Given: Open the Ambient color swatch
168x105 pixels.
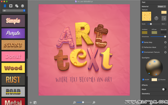Looking at the screenshot, I should [145, 32].
